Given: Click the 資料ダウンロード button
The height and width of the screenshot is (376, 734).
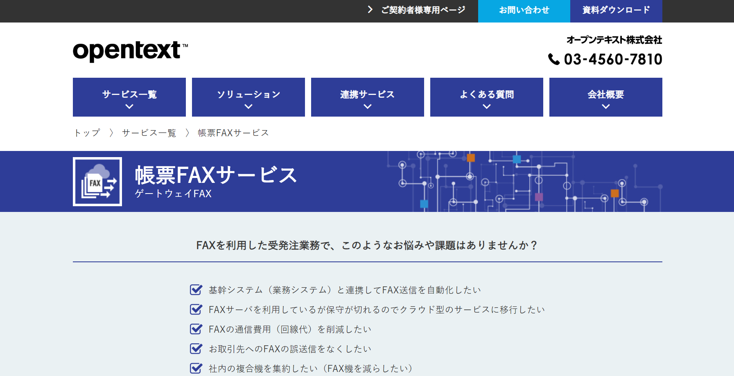Looking at the screenshot, I should click(x=616, y=11).
